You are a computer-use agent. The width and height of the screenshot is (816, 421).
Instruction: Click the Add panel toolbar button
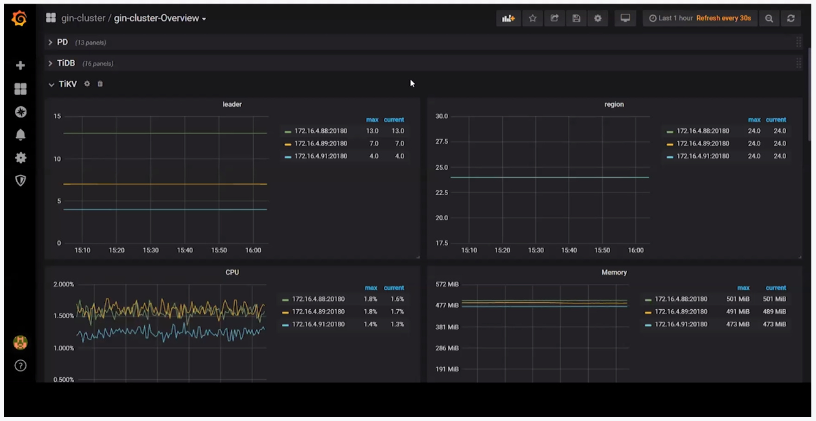508,18
